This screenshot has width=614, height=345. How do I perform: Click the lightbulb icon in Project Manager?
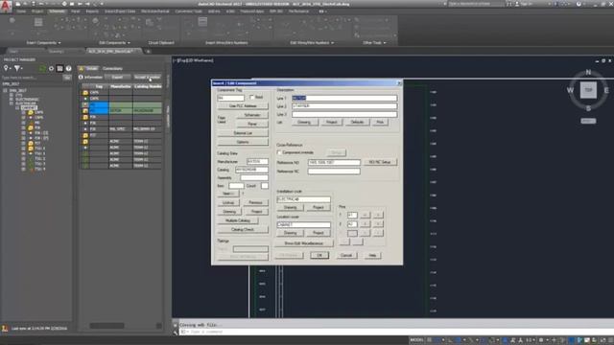pos(6,68)
